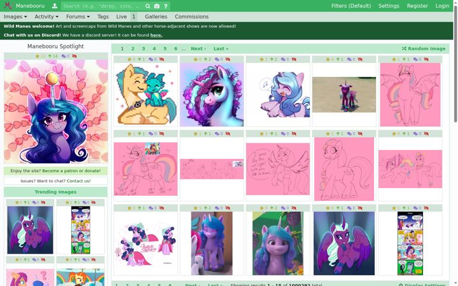Hide the three dress ponies image
Screen dimensions: 458x286
pos(162,208)
